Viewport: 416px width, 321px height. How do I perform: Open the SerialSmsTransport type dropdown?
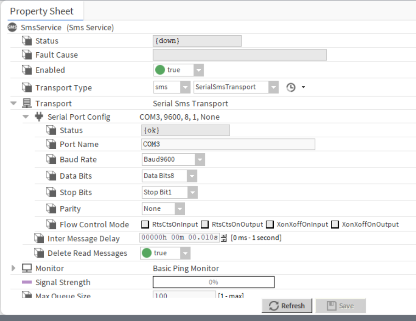pos(274,87)
